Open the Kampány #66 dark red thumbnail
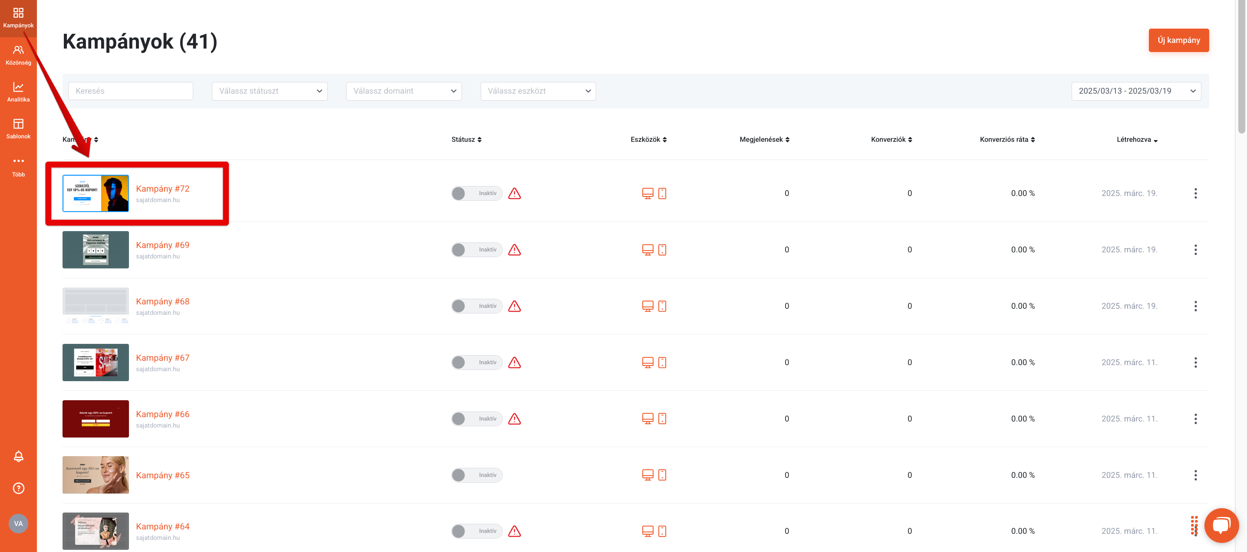This screenshot has height=552, width=1247. click(x=96, y=418)
